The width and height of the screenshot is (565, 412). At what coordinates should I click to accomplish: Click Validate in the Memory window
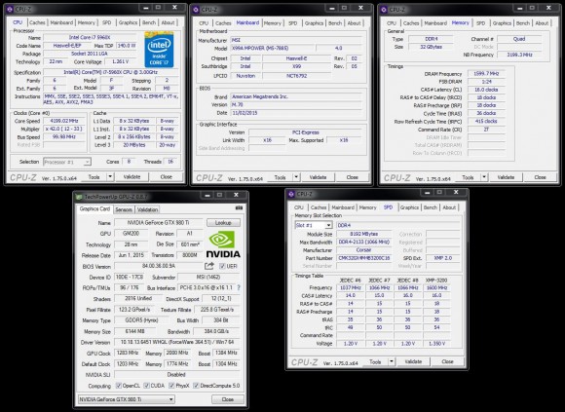pyautogui.click(x=506, y=177)
